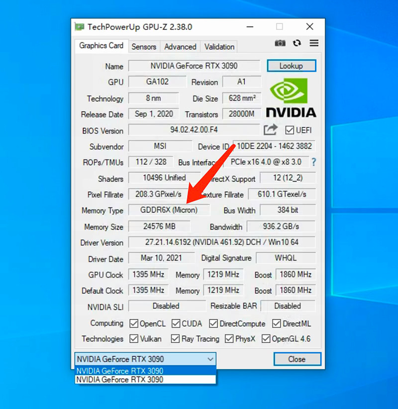The image size is (398, 409).
Task: Click the Boost value in the Default Clock row
Action: coord(296,290)
